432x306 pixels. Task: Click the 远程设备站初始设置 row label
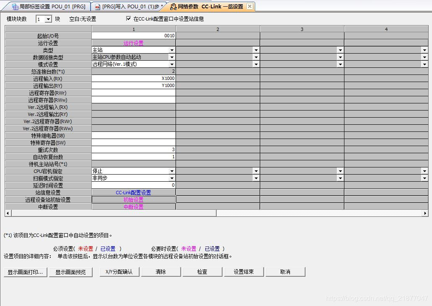coord(48,200)
